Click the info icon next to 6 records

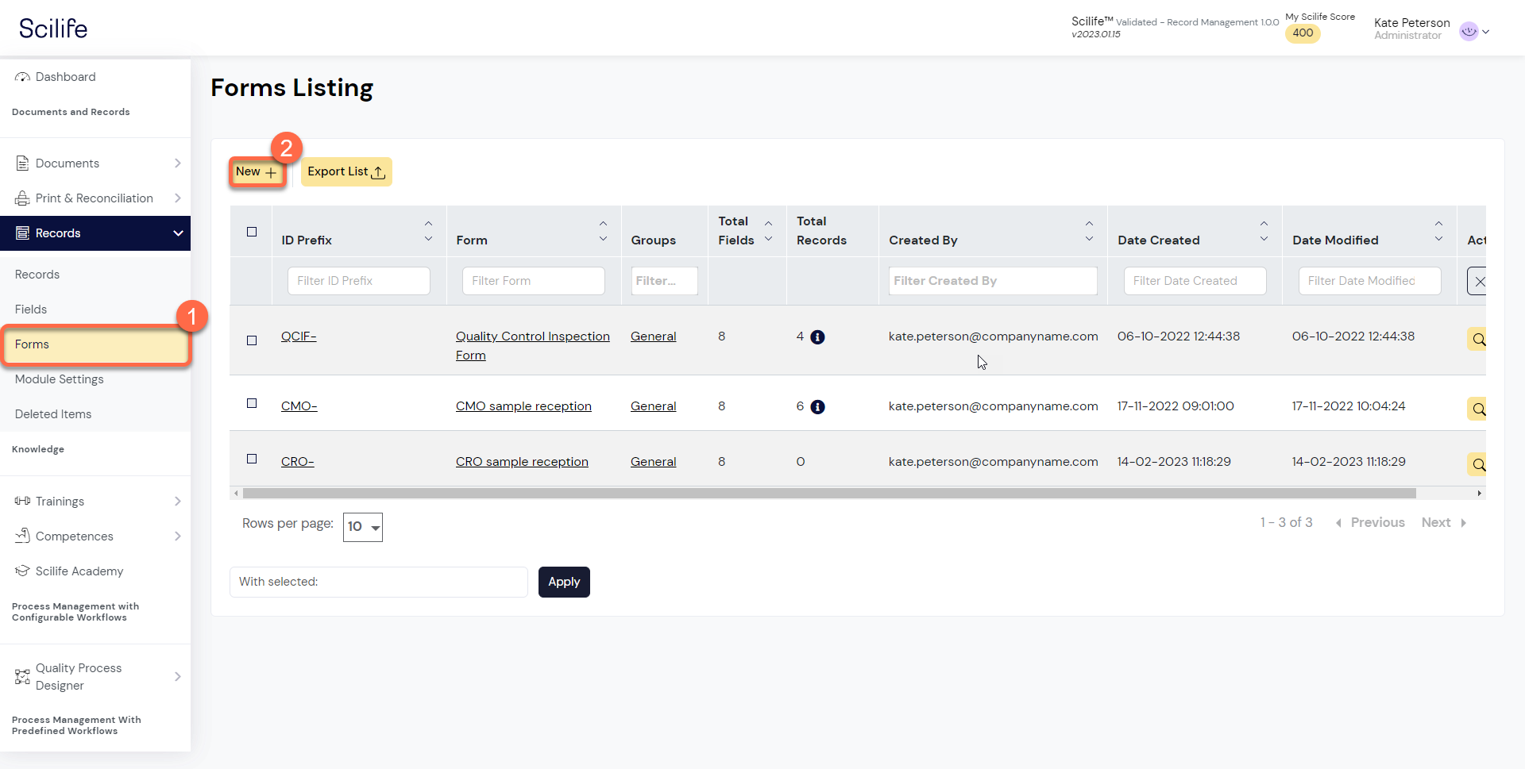817,407
